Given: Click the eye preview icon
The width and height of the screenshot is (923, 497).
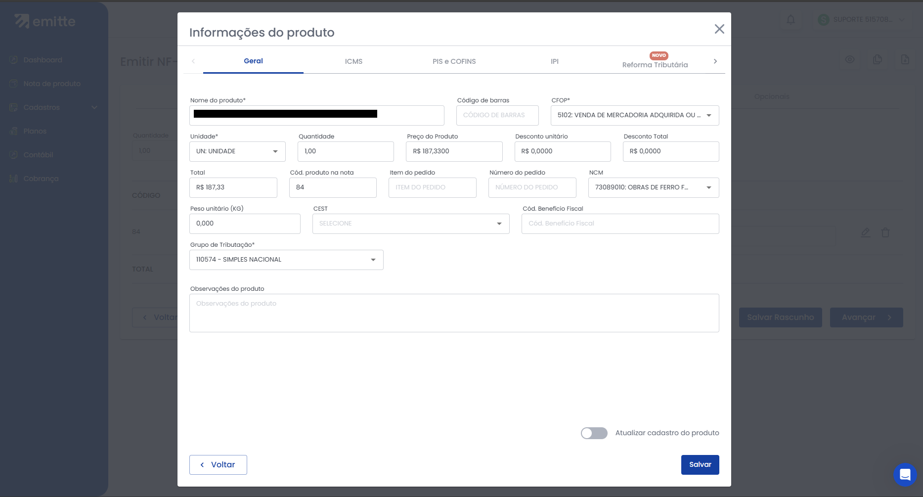Looking at the screenshot, I should point(849,60).
